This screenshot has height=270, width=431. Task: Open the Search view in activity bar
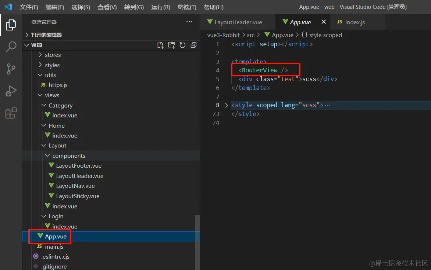(x=11, y=47)
